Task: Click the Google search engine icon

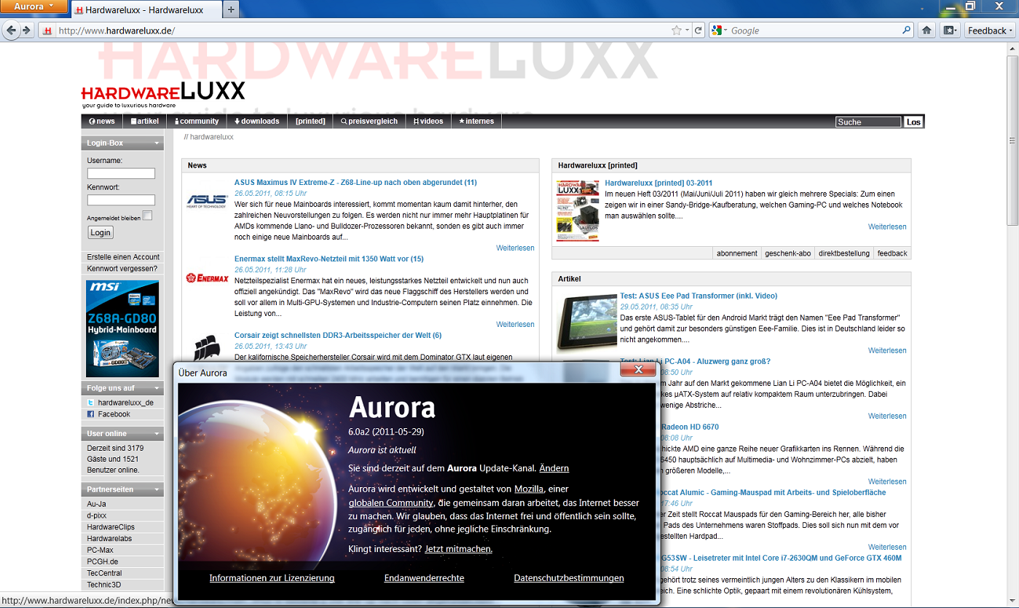Action: pyautogui.click(x=717, y=31)
